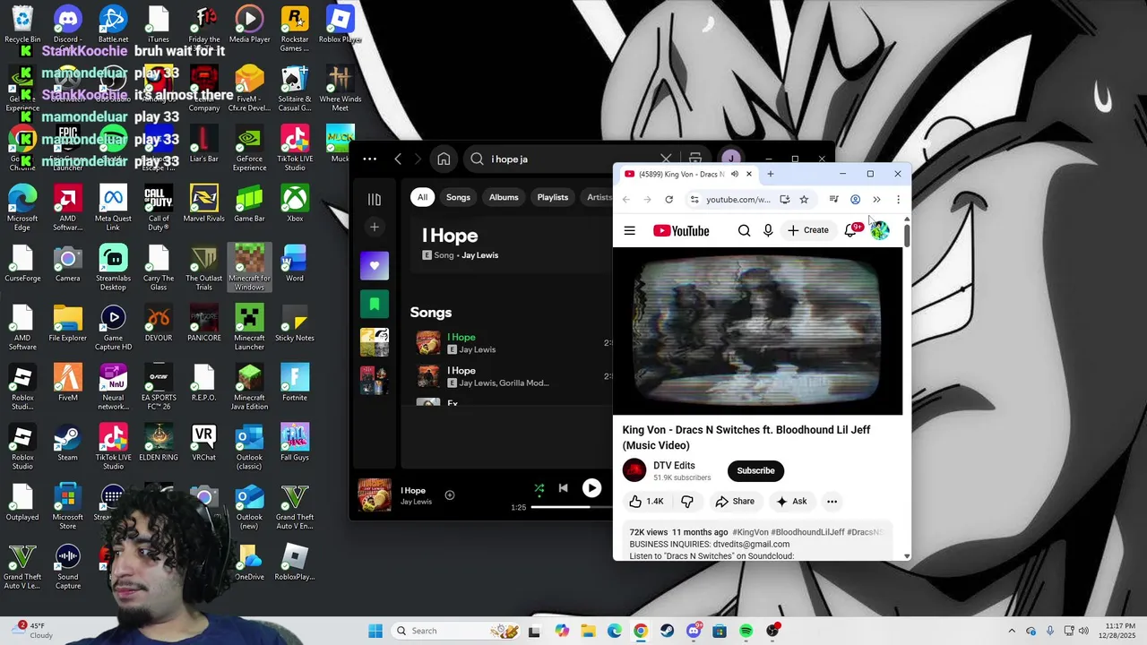Open the Chrome profile icon
The image size is (1147, 645).
click(x=855, y=200)
